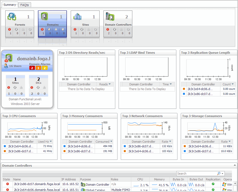This screenshot has width=238, height=192.
Task: Click the orange warning Domain Alarms badge
Action: [39, 68]
